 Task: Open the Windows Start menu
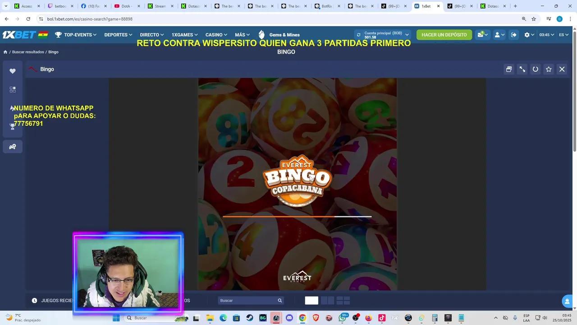[116, 318]
